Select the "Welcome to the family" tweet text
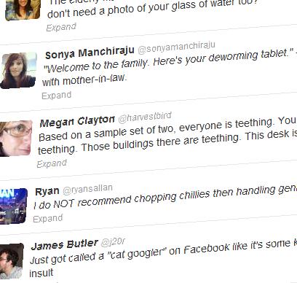Screen dimensions: 297x283 pos(169,68)
